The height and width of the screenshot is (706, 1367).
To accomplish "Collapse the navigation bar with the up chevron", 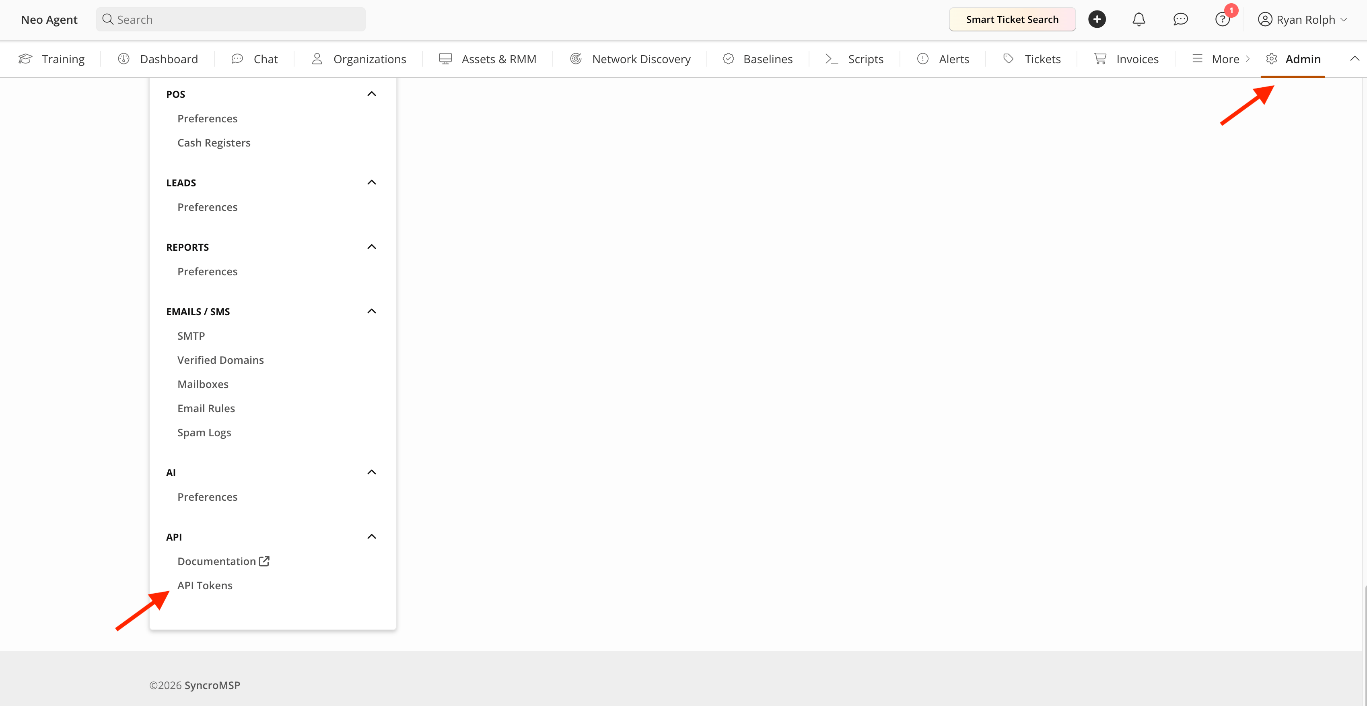I will [1355, 59].
